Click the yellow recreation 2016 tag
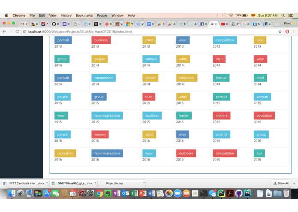The height and width of the screenshot is (212, 298). coord(65,153)
